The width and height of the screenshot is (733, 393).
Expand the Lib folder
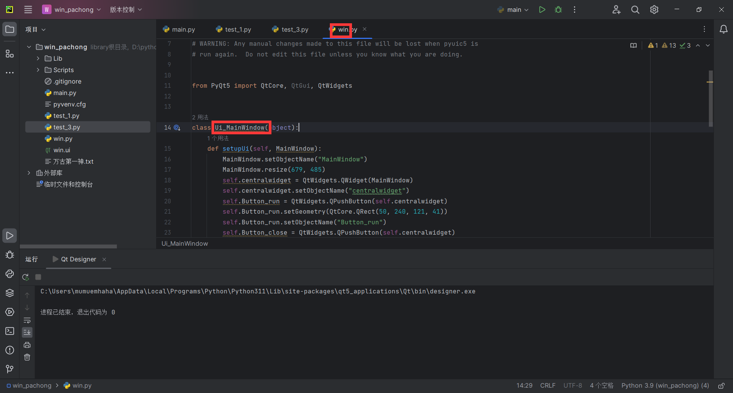(x=38, y=58)
